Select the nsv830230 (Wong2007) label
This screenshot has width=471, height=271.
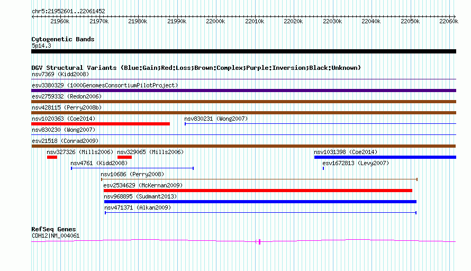click(64, 130)
